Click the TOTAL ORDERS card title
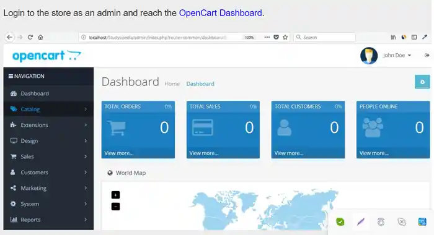The image size is (434, 235). [122, 106]
